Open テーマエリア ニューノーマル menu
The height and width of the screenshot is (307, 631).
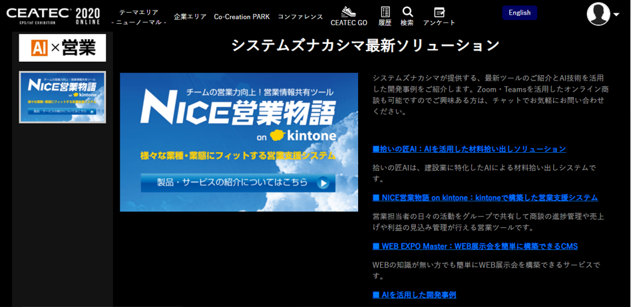(139, 17)
